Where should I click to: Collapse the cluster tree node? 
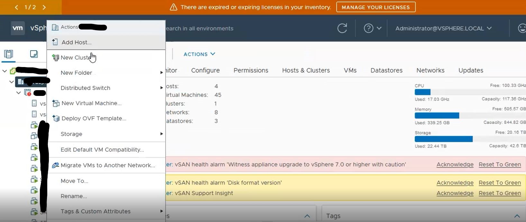(x=19, y=93)
